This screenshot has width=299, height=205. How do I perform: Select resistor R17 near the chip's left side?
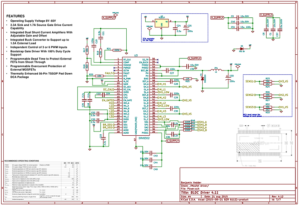[x=87, y=50]
